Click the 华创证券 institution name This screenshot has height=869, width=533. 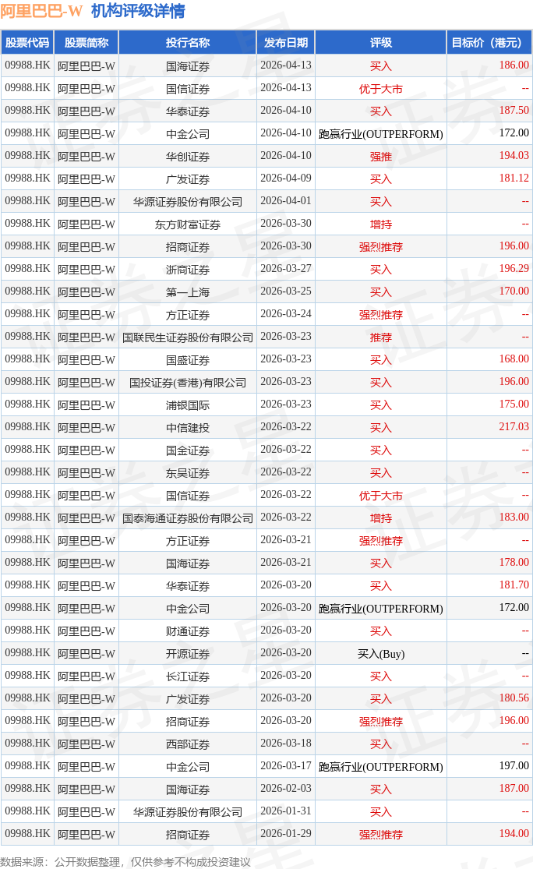tap(188, 157)
